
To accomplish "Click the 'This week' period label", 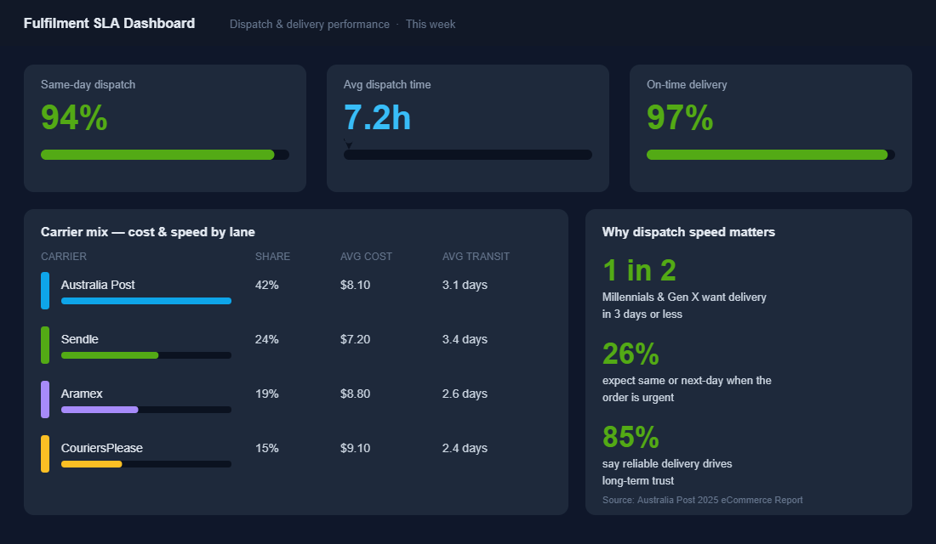I will tap(431, 25).
